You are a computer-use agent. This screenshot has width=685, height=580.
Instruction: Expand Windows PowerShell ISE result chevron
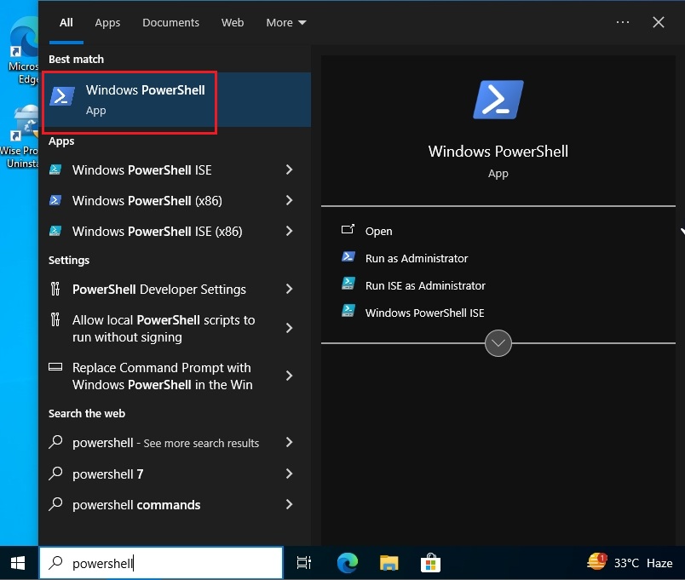click(x=289, y=169)
